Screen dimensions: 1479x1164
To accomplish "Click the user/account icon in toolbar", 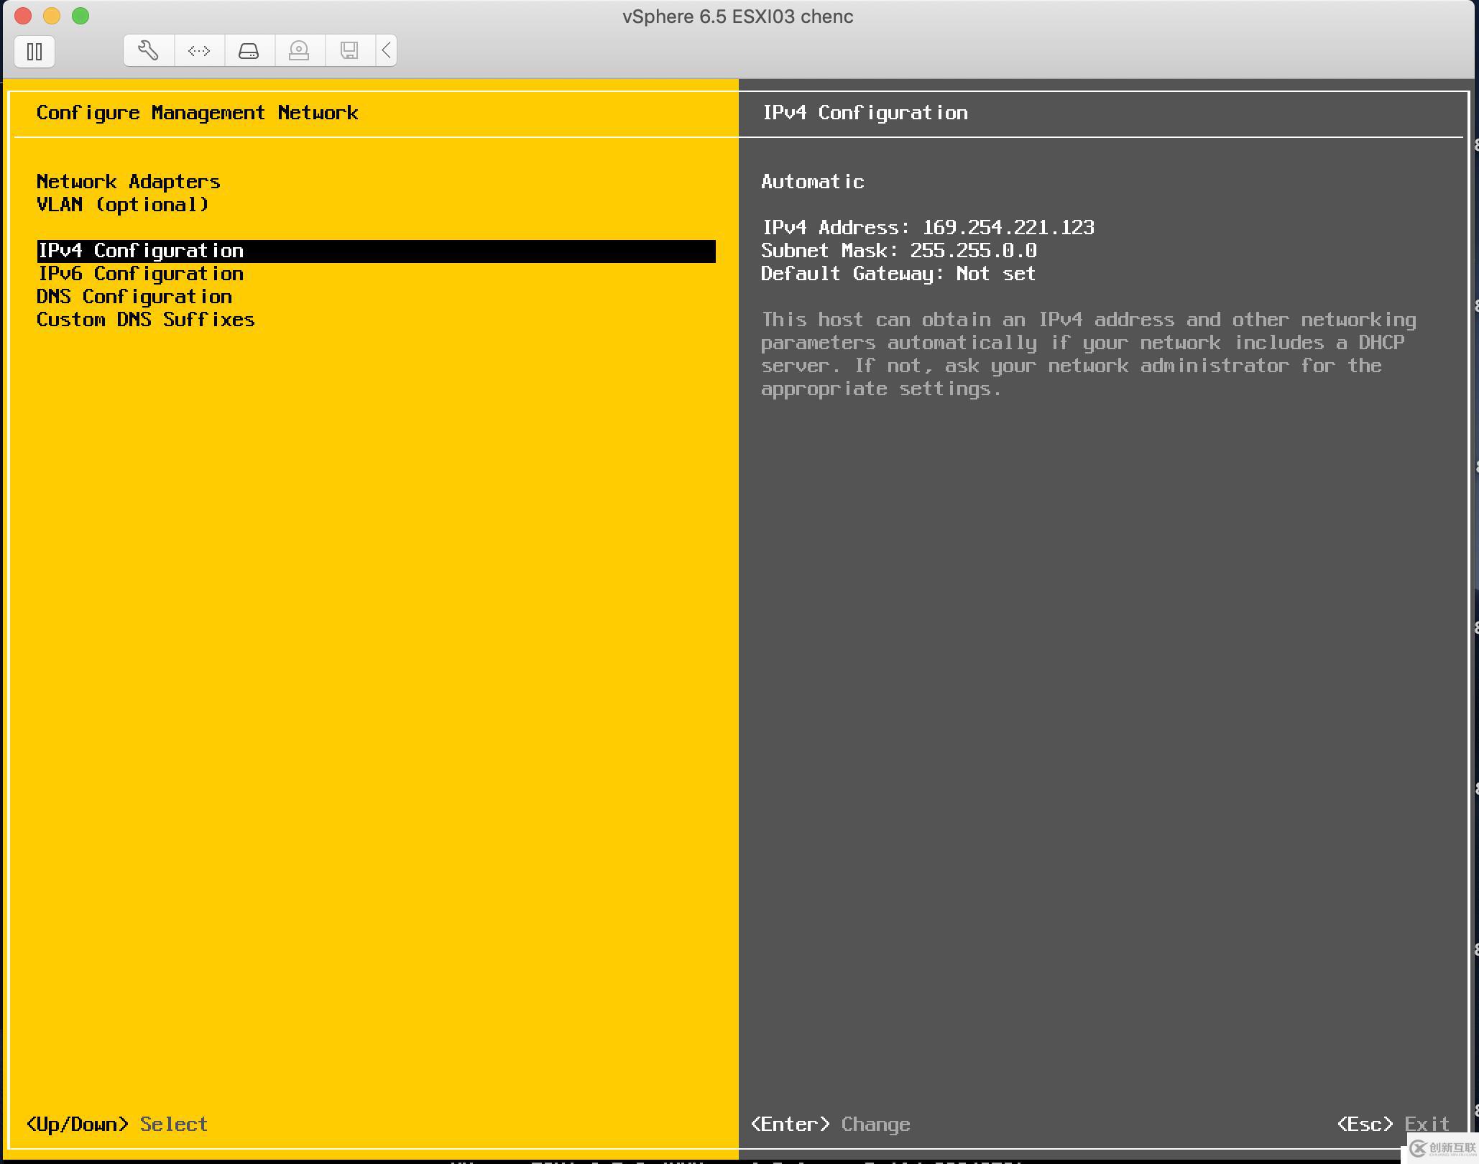I will pos(299,49).
